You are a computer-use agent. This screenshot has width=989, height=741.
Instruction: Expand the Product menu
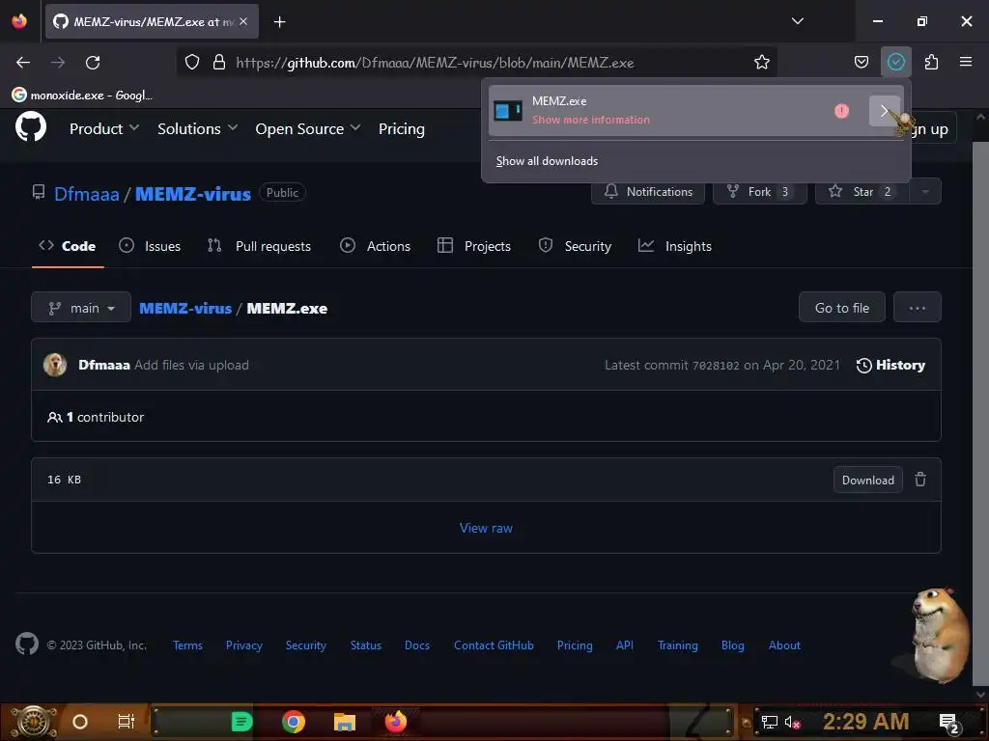pyautogui.click(x=104, y=129)
